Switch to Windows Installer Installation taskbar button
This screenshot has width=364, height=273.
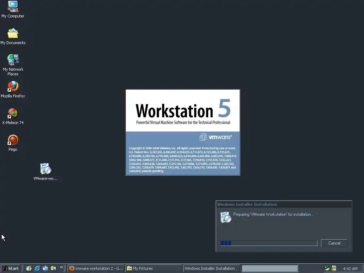click(x=212, y=268)
